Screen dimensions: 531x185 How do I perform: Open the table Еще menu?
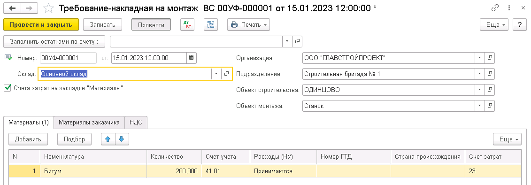click(507, 139)
